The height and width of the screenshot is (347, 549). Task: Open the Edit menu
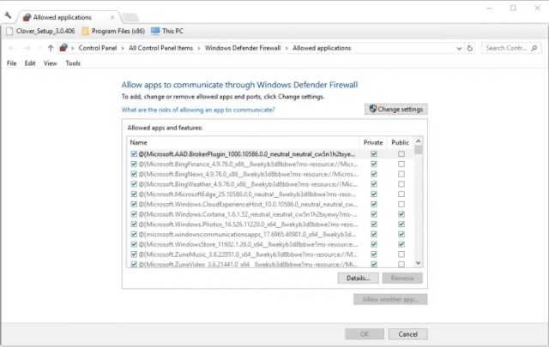coord(30,63)
